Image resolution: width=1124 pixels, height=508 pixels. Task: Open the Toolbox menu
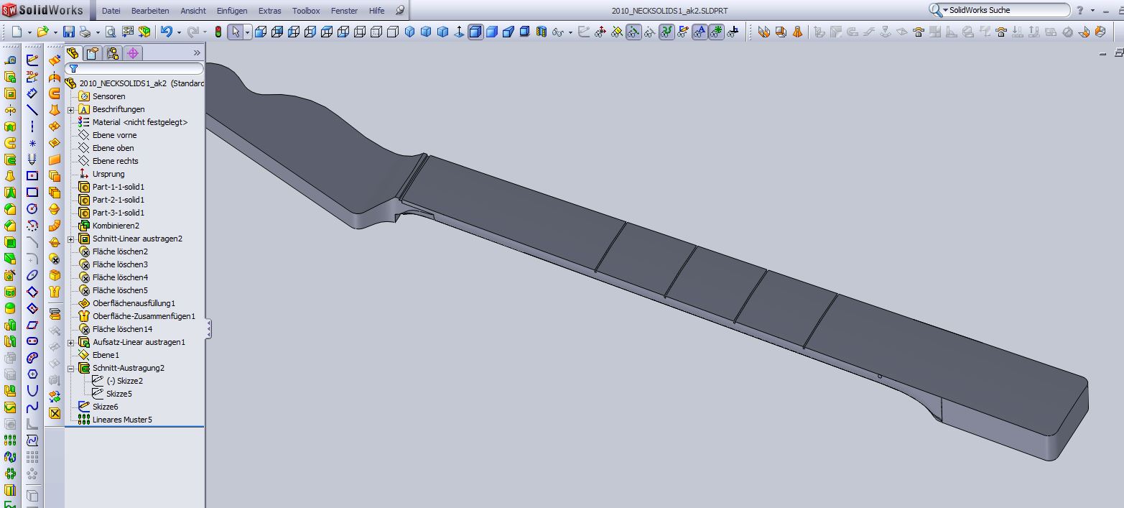[306, 11]
